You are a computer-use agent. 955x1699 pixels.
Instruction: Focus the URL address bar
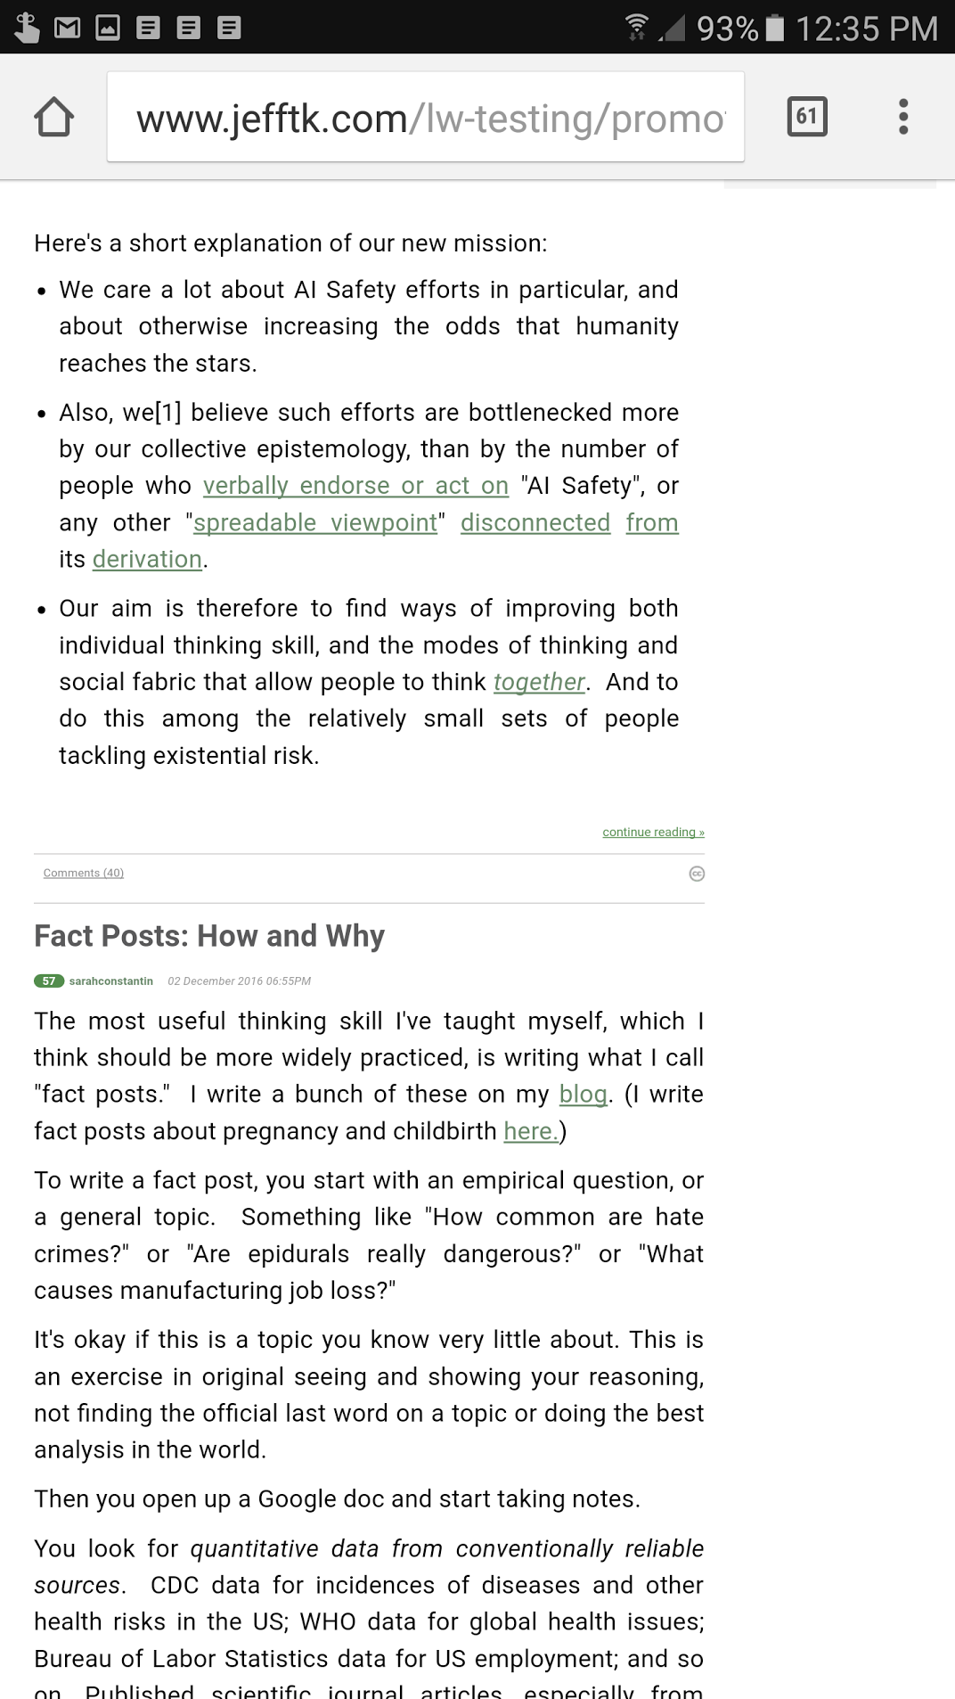tap(426, 117)
